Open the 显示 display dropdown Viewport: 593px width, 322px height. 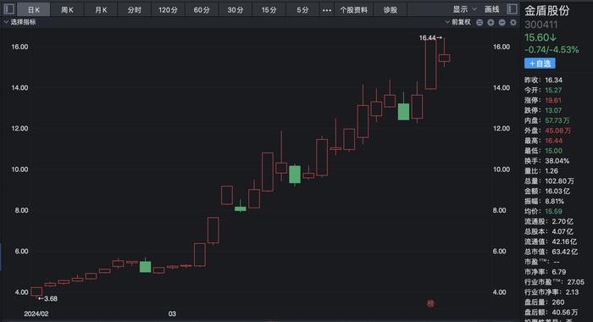[x=465, y=9]
